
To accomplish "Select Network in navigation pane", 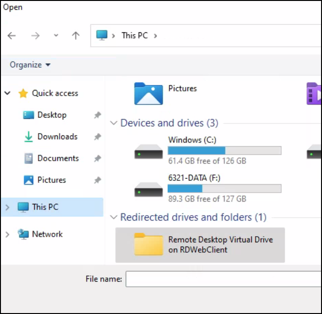I will 47,234.
